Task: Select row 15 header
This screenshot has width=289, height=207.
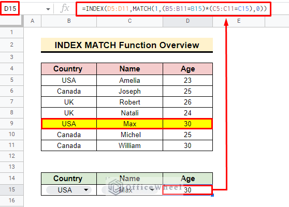Action: coord(11,189)
